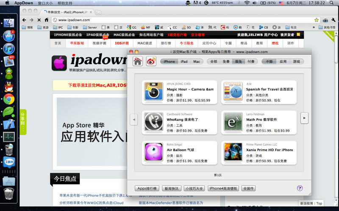Viewport: 339px width, 211px height.
Task: Click the camera extension icon in Chrome
Action: (325, 20)
